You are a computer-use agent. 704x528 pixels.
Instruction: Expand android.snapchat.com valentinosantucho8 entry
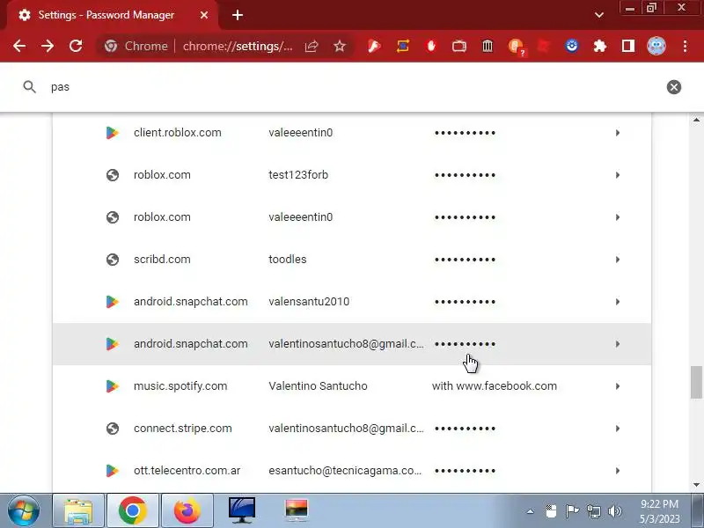618,344
